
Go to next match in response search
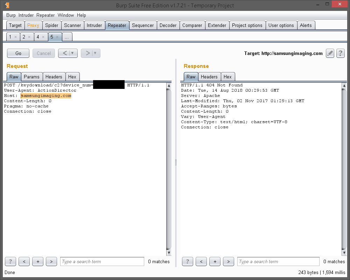tap(228, 261)
